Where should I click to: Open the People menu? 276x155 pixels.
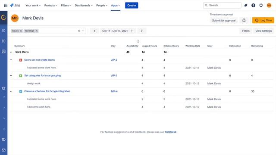(102, 6)
